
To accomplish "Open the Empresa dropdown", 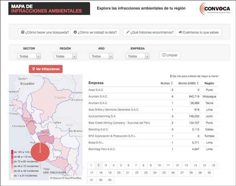I will tap(138, 56).
